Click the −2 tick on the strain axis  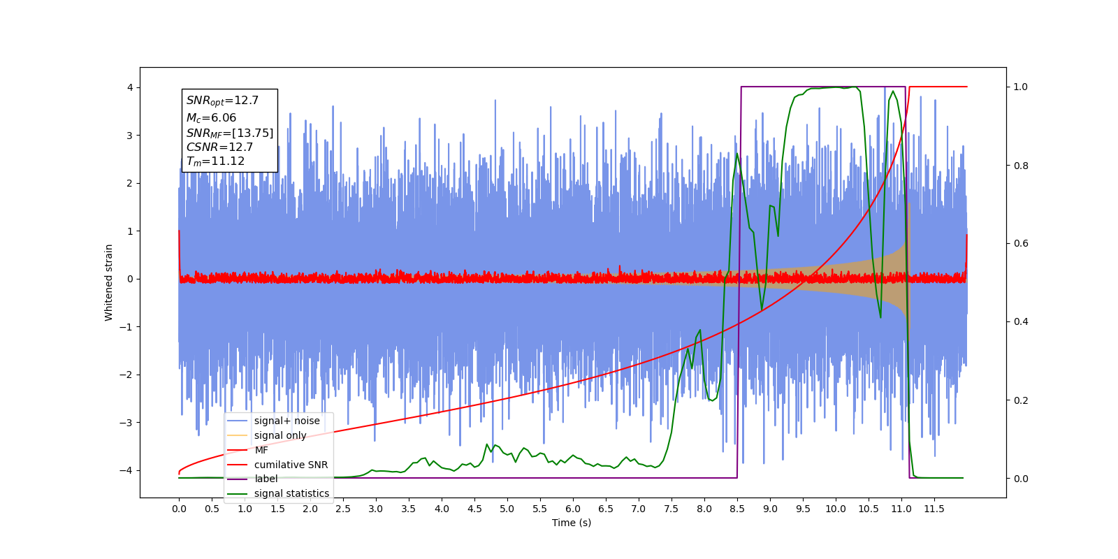(126, 375)
